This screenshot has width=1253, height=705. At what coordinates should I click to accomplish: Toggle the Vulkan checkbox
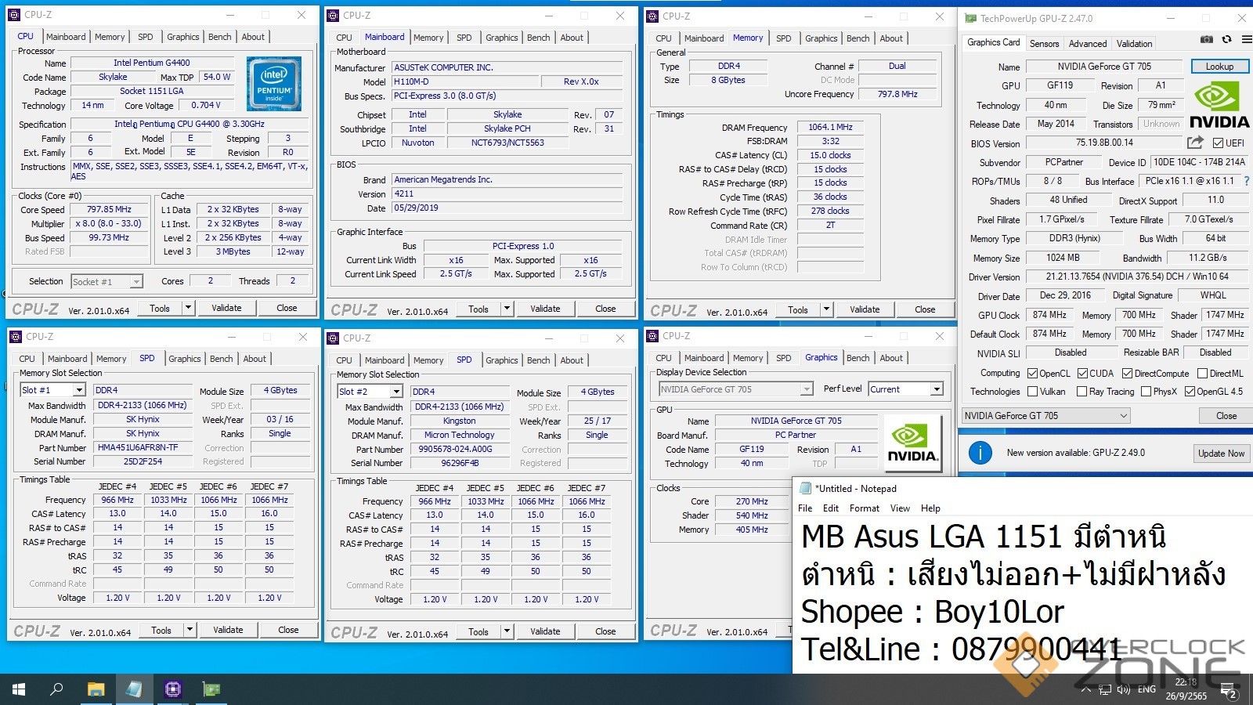pyautogui.click(x=1032, y=392)
